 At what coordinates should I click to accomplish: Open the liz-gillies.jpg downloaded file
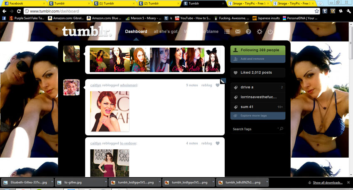click(79, 183)
